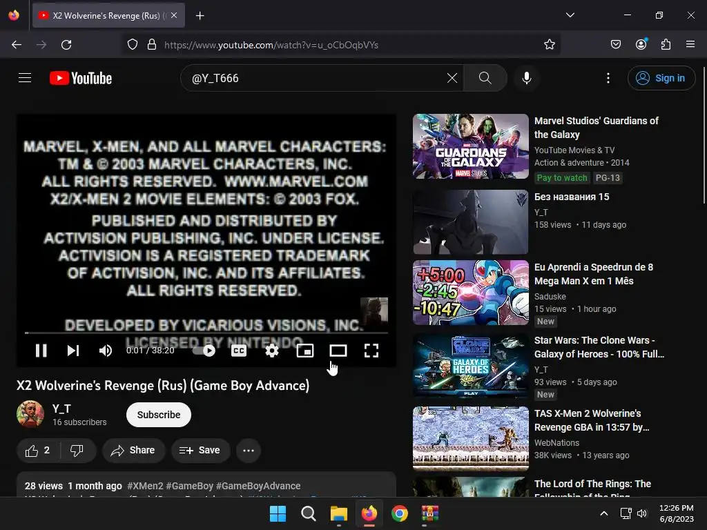Open tracking protection shield icon
Screen dimensions: 707x530
coord(132,45)
